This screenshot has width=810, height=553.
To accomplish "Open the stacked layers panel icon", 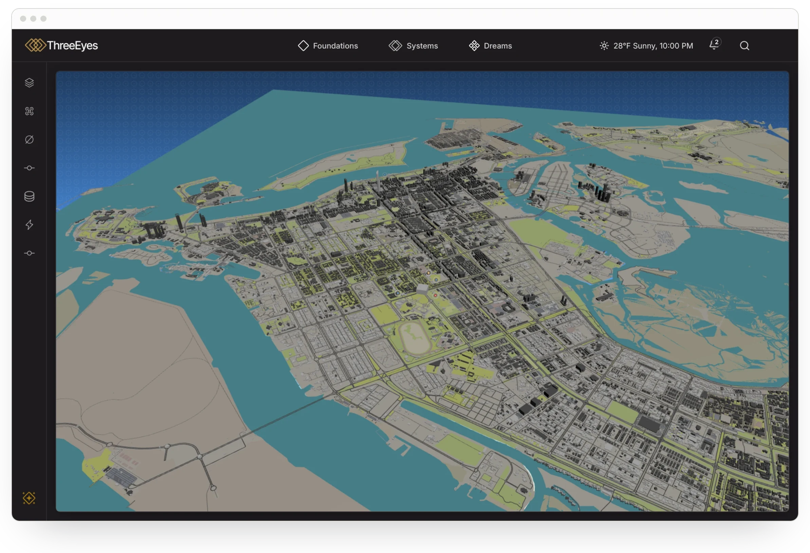I will point(29,82).
